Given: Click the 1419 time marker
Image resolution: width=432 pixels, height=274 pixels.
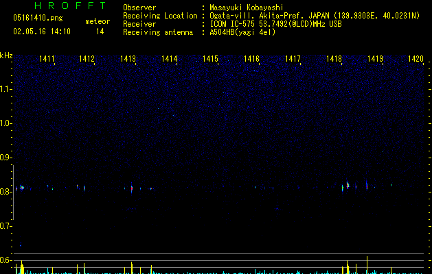Looking at the screenshot, I should tap(375, 59).
